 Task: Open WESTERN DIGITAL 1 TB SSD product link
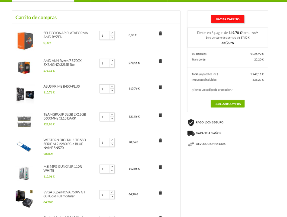(65, 144)
